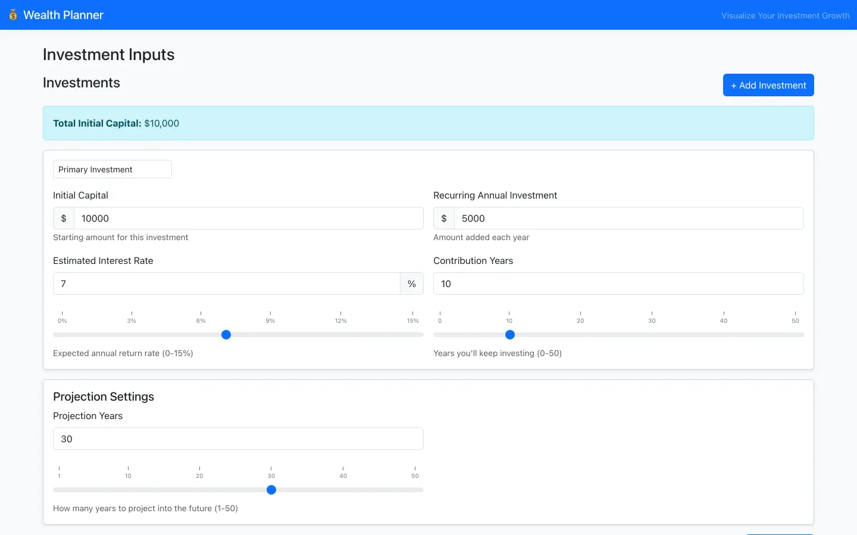This screenshot has width=857, height=535.
Task: Click the interest rate slider handle
Action: [x=226, y=335]
